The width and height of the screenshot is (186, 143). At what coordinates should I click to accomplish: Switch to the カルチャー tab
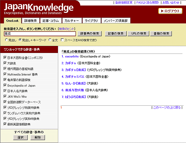[72, 21]
